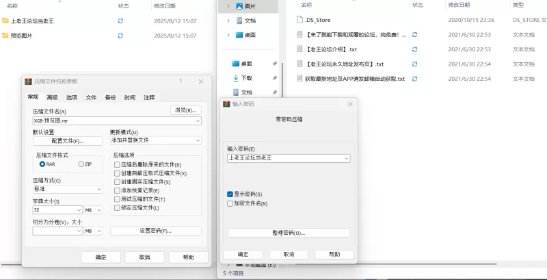Click the 配置文件(F)... button
The width and height of the screenshot is (547, 280).
68,141
